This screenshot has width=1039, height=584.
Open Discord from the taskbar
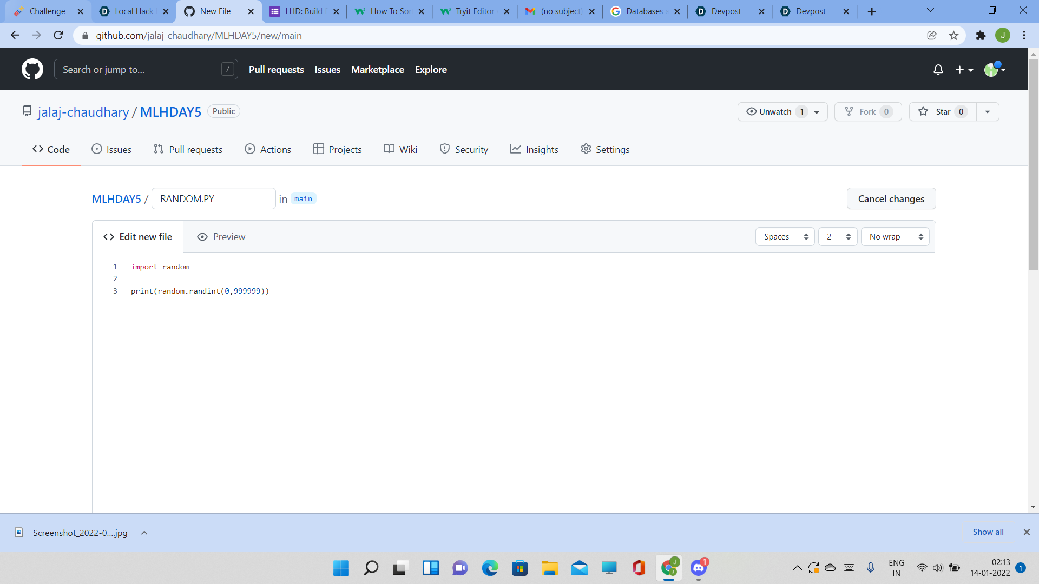pos(698,568)
